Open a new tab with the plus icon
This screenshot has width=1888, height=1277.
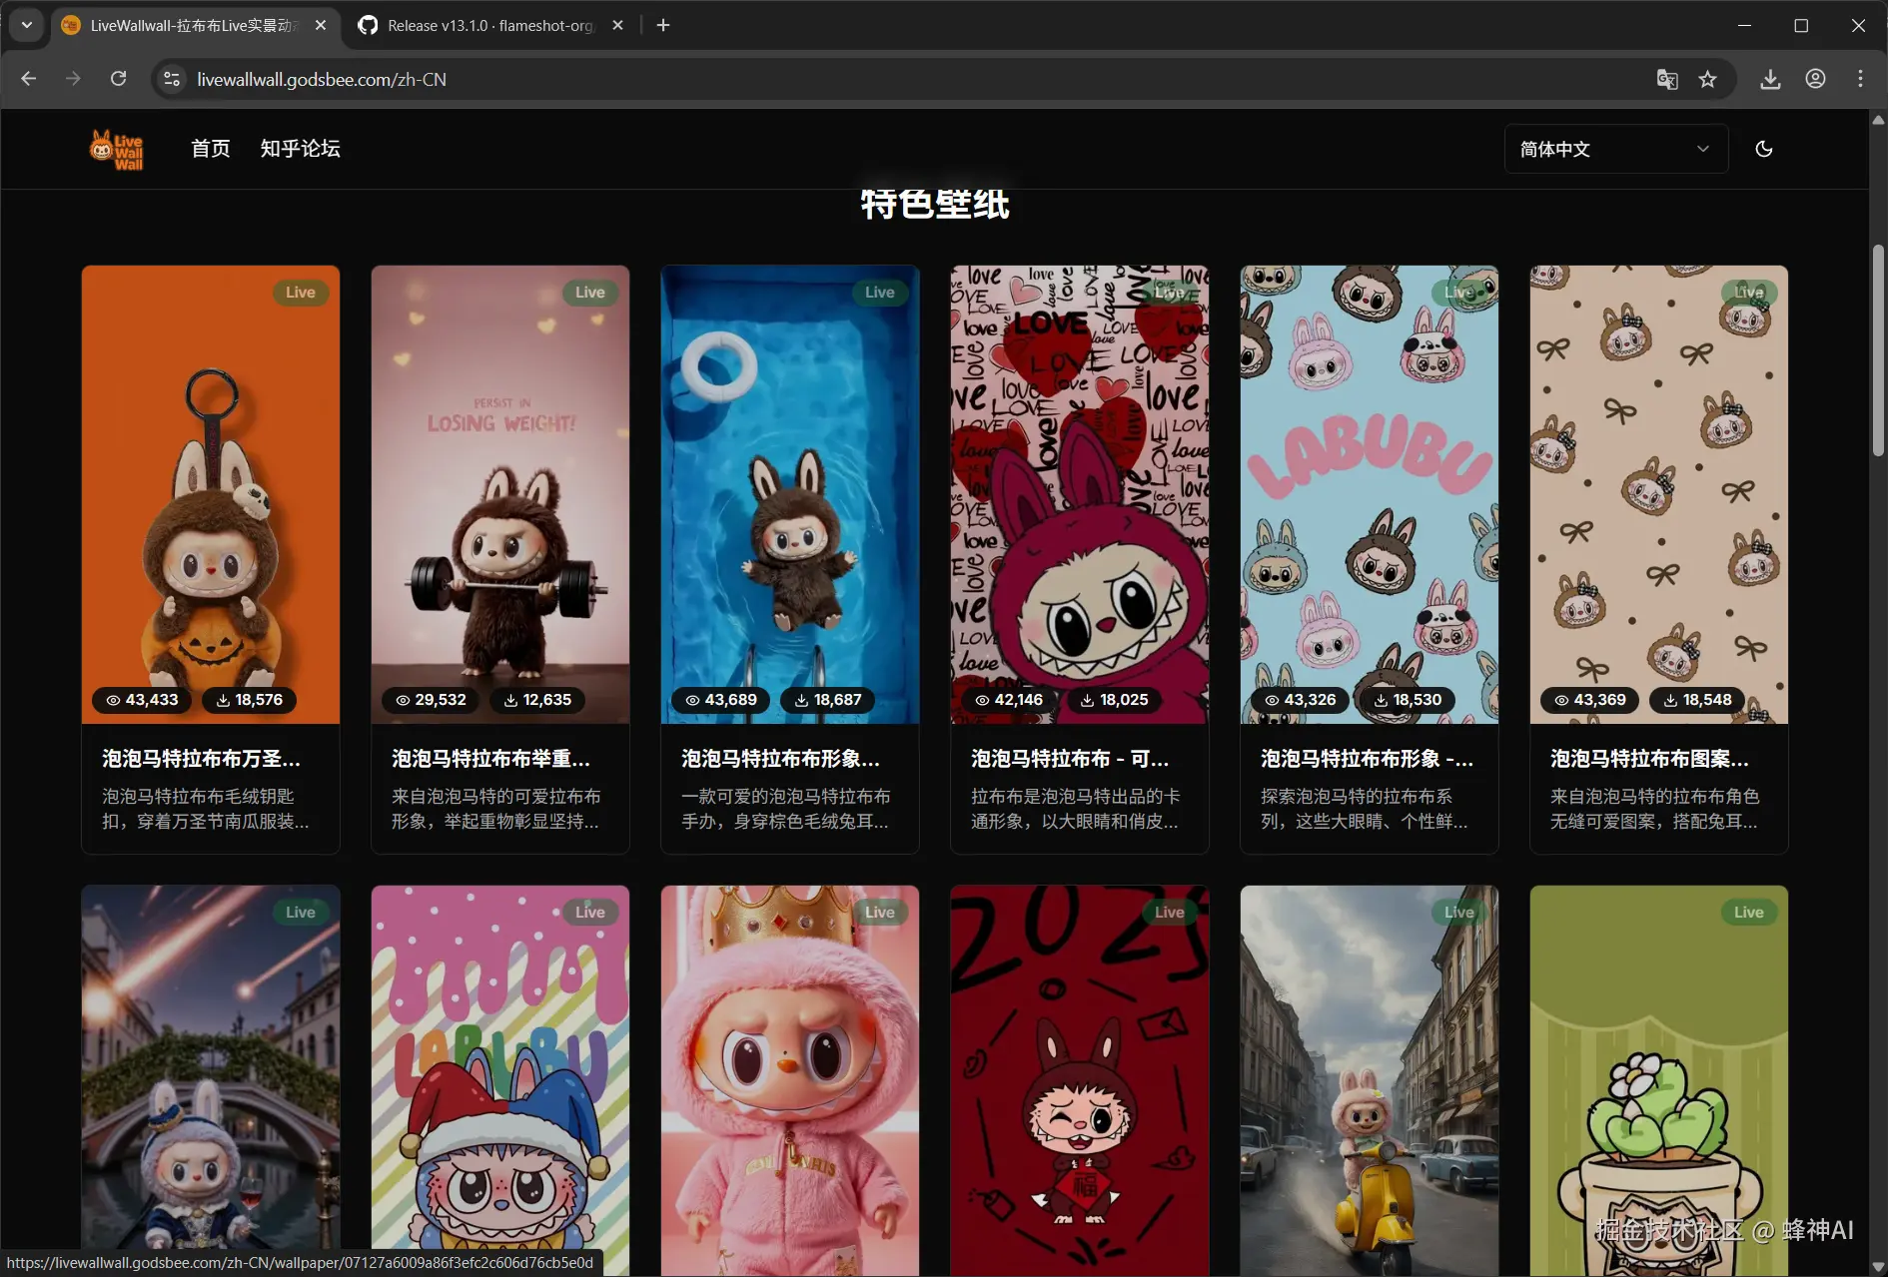click(662, 25)
